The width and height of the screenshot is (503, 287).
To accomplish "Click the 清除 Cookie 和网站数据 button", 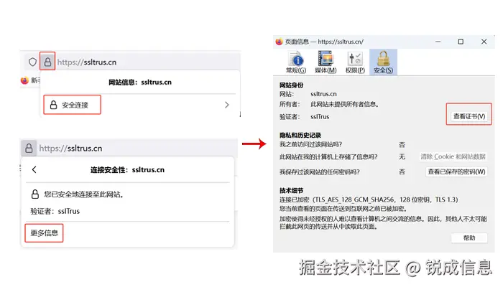I will pos(453,156).
